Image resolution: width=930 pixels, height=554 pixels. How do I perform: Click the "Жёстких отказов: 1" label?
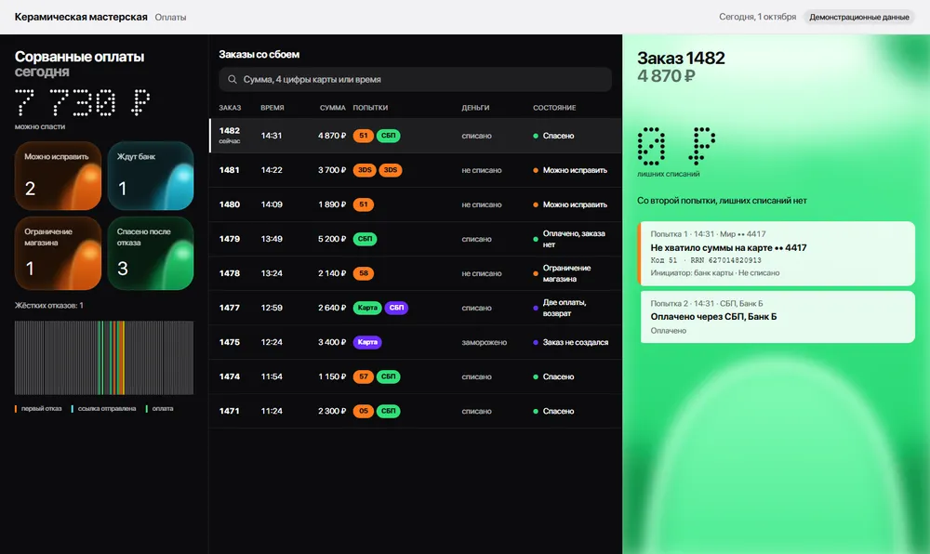[x=49, y=306]
